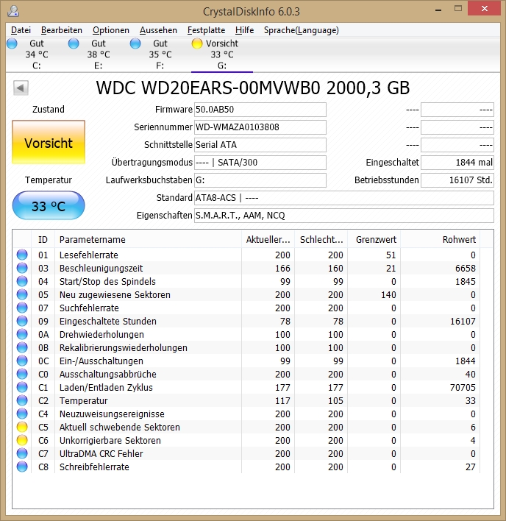The width and height of the screenshot is (506, 521).
Task: Minimize the CrystalDiskInfo window
Action: [x=438, y=10]
